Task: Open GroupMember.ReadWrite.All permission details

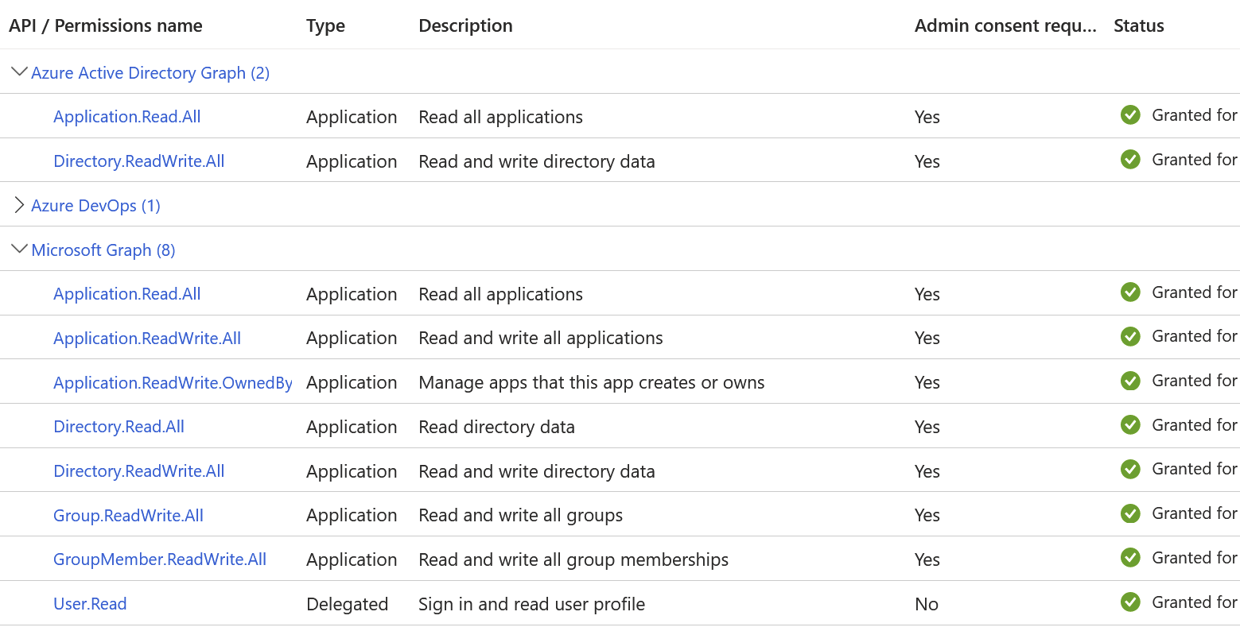Action: point(160,559)
